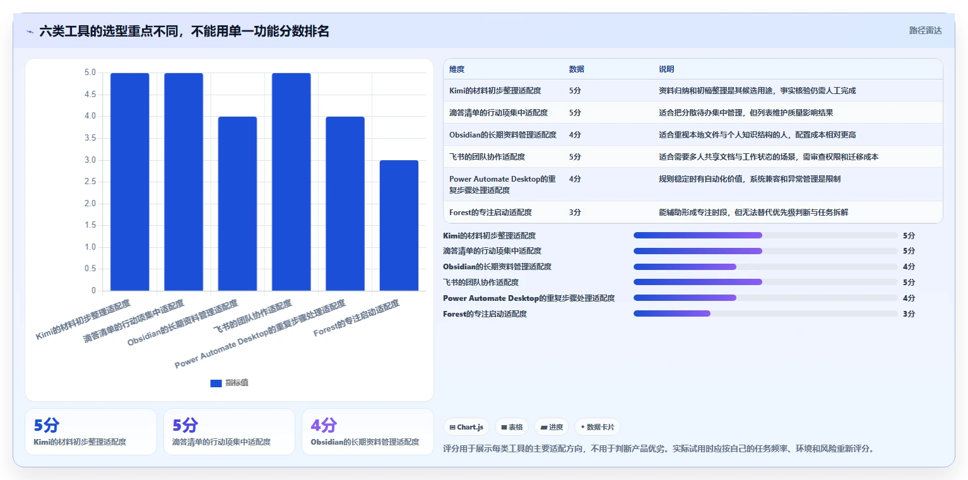This screenshot has width=968, height=480.
Task: Select table cell Obsidian的长期资料管理适配度
Action: (503, 135)
